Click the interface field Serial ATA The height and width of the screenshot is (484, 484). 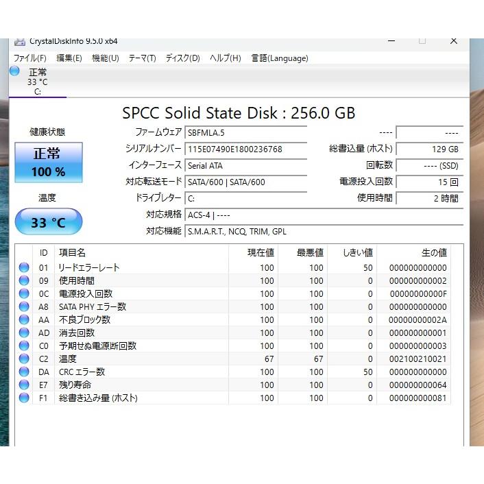[245, 166]
